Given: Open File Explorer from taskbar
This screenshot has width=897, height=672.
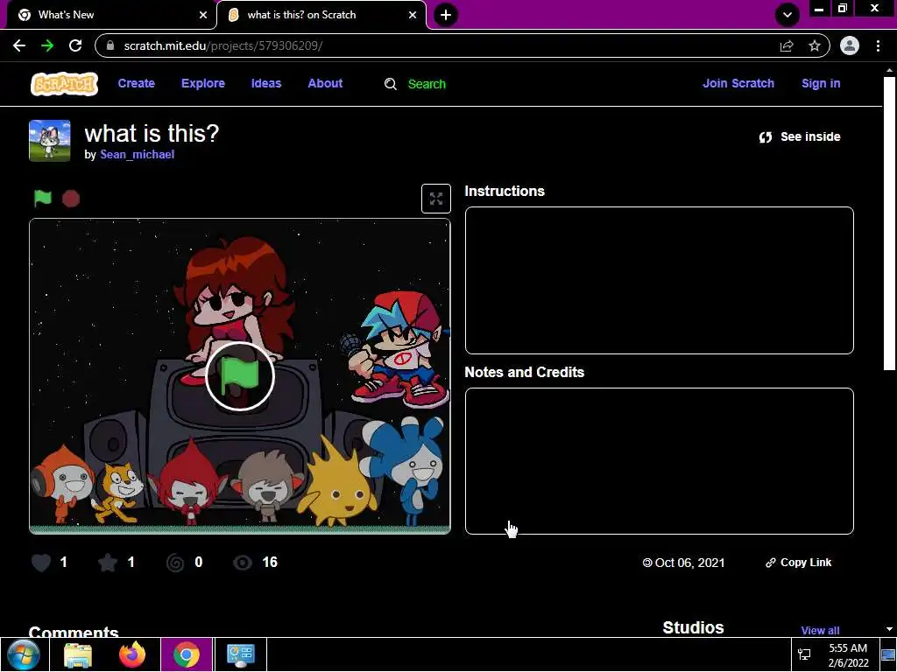Looking at the screenshot, I should point(78,654).
